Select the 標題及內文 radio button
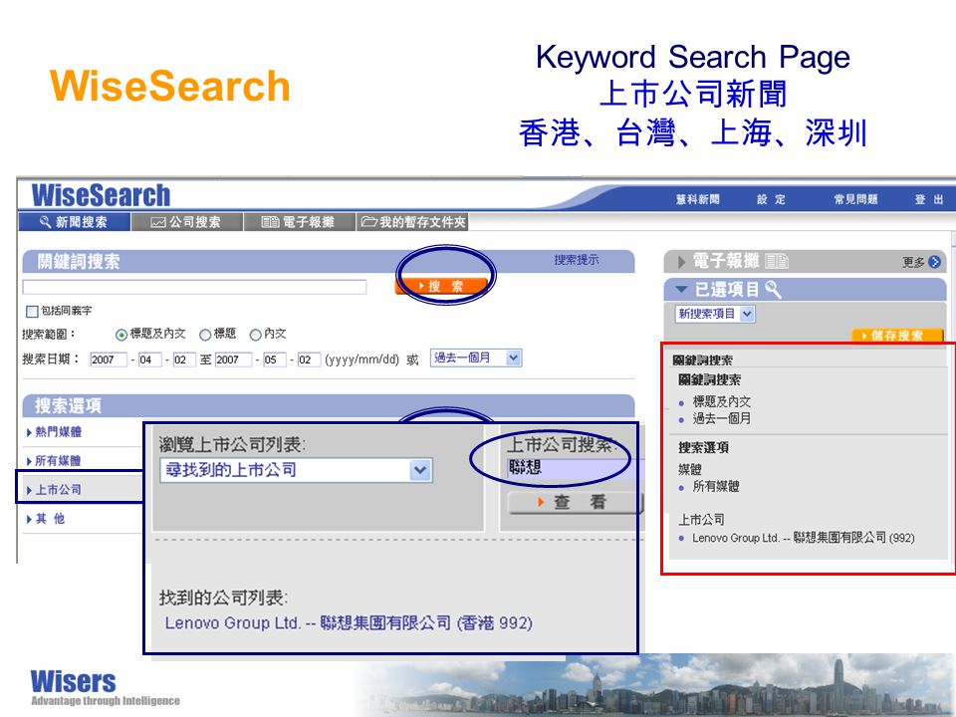 tap(121, 335)
